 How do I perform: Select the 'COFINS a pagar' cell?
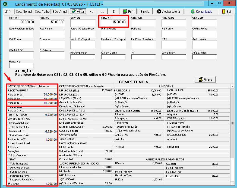click(197, 118)
